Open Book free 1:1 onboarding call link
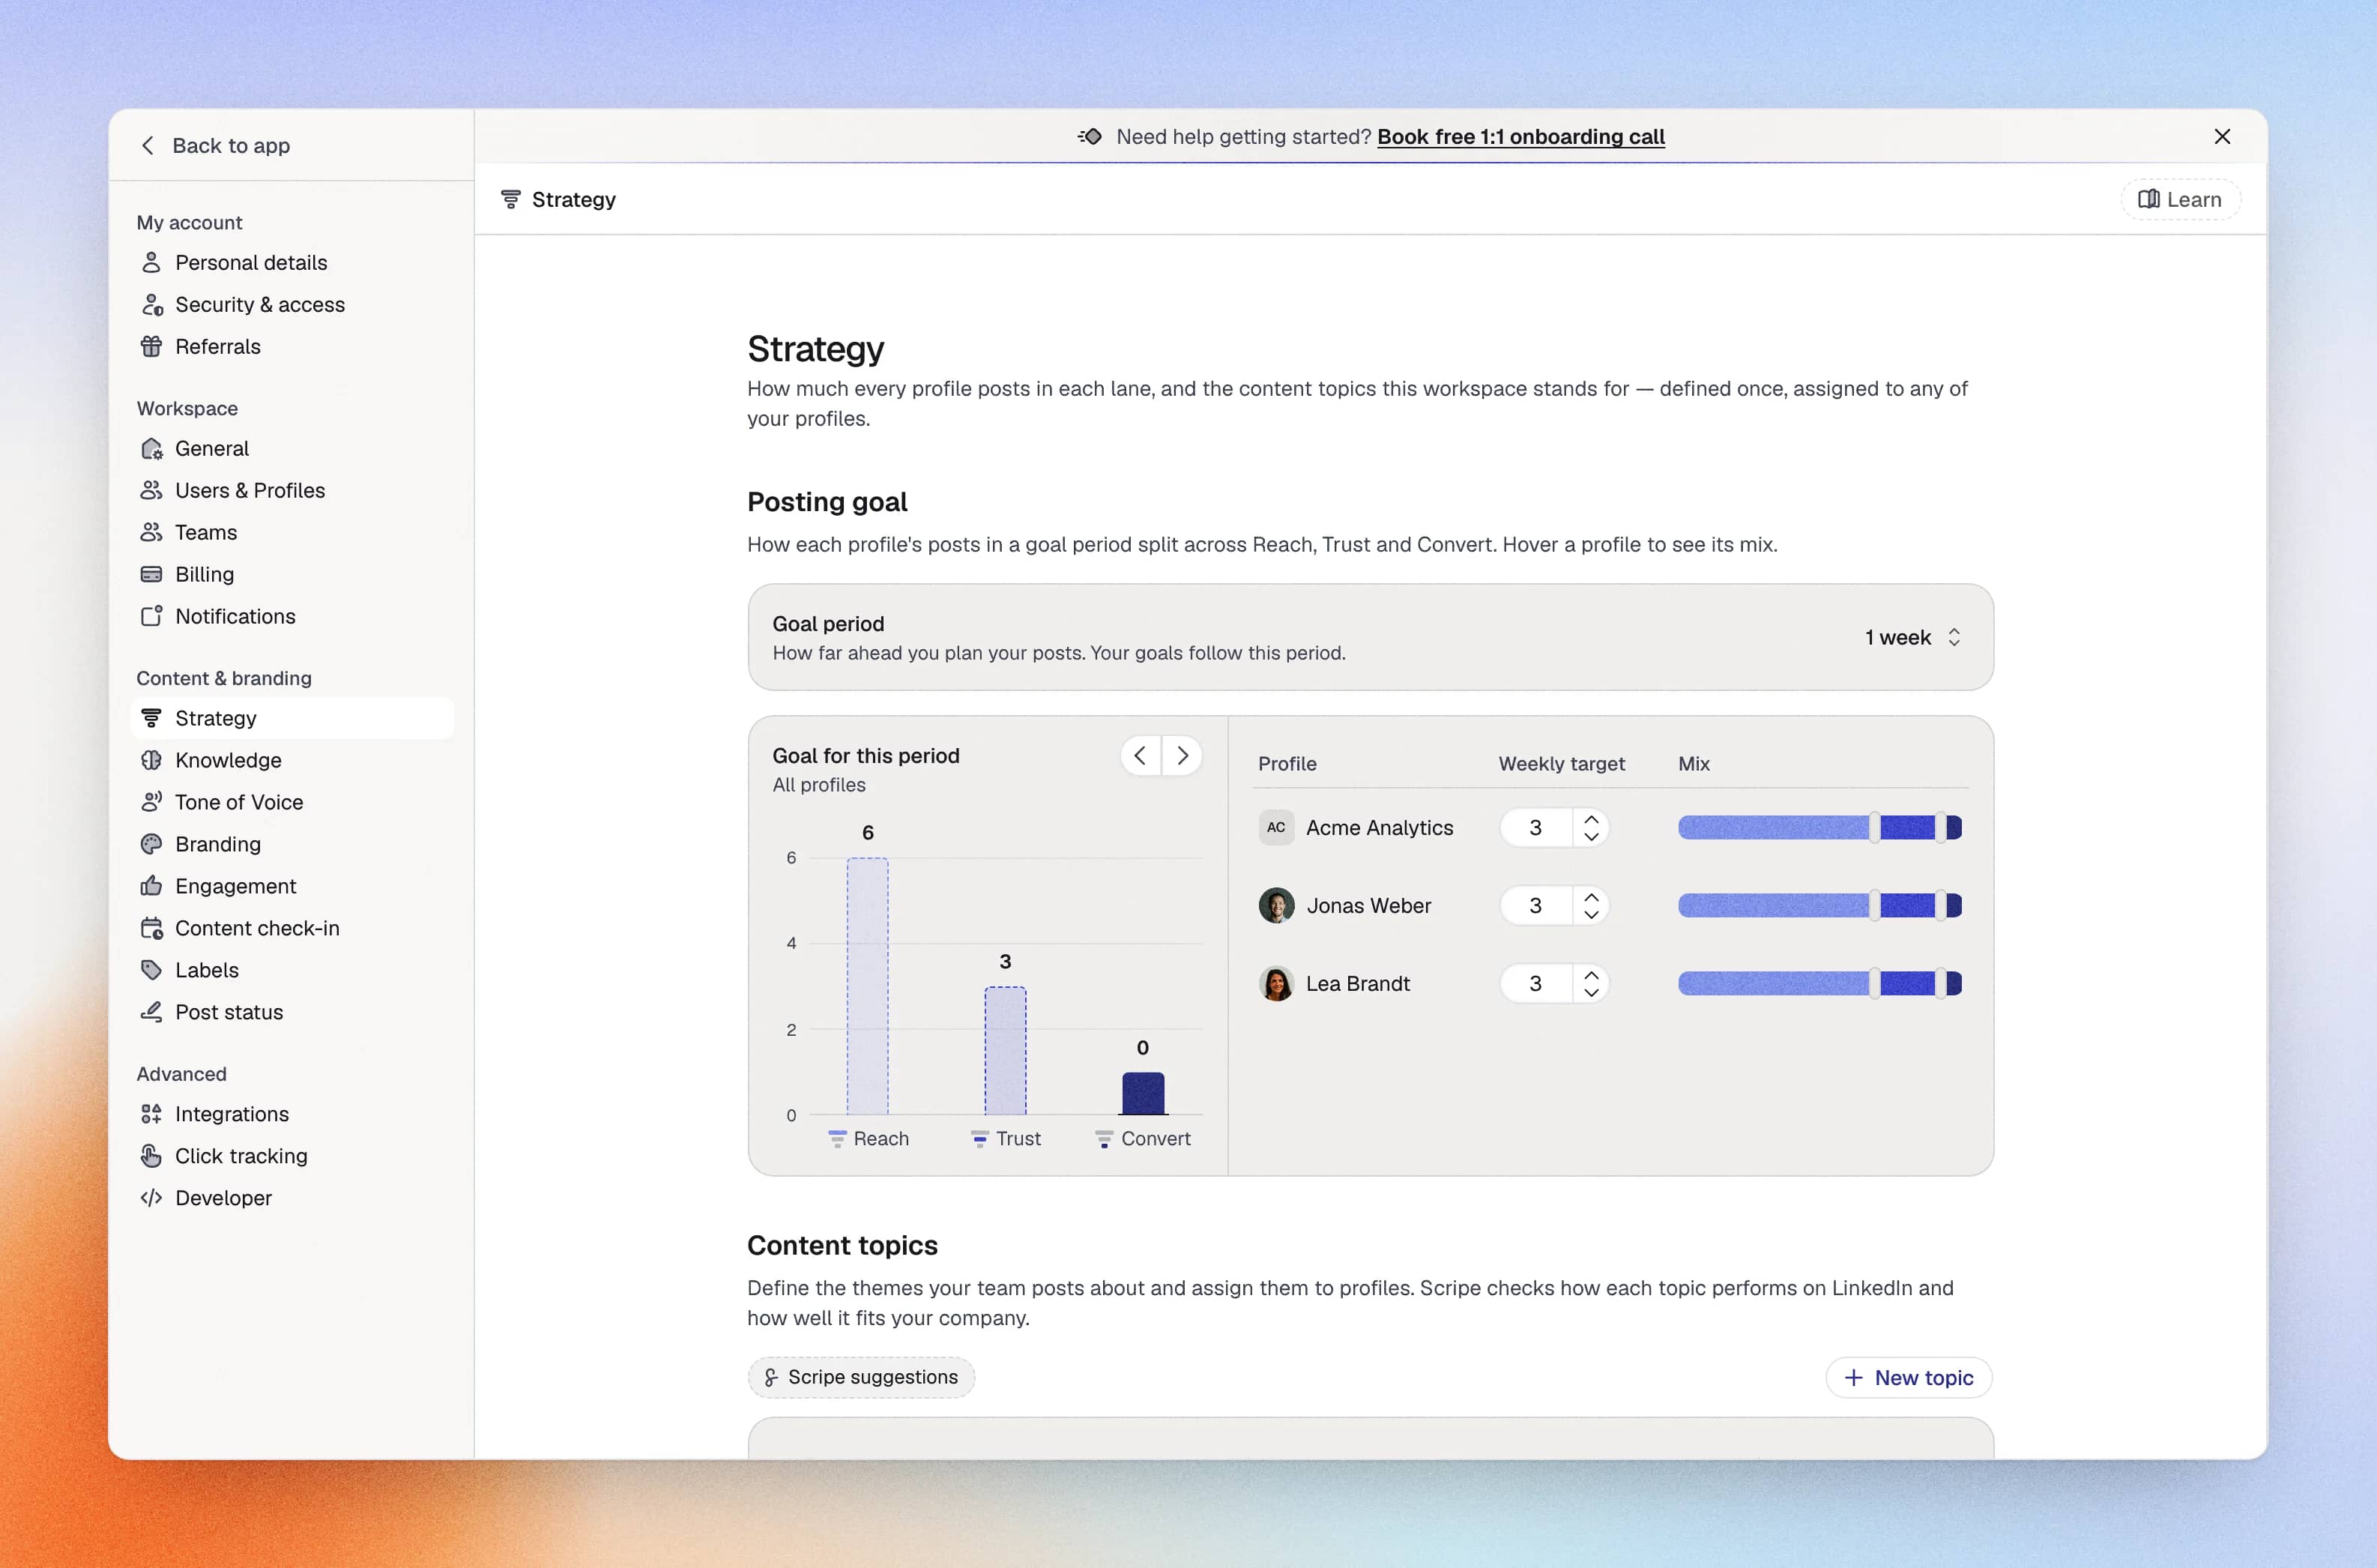The image size is (2377, 1568). pyautogui.click(x=1520, y=137)
